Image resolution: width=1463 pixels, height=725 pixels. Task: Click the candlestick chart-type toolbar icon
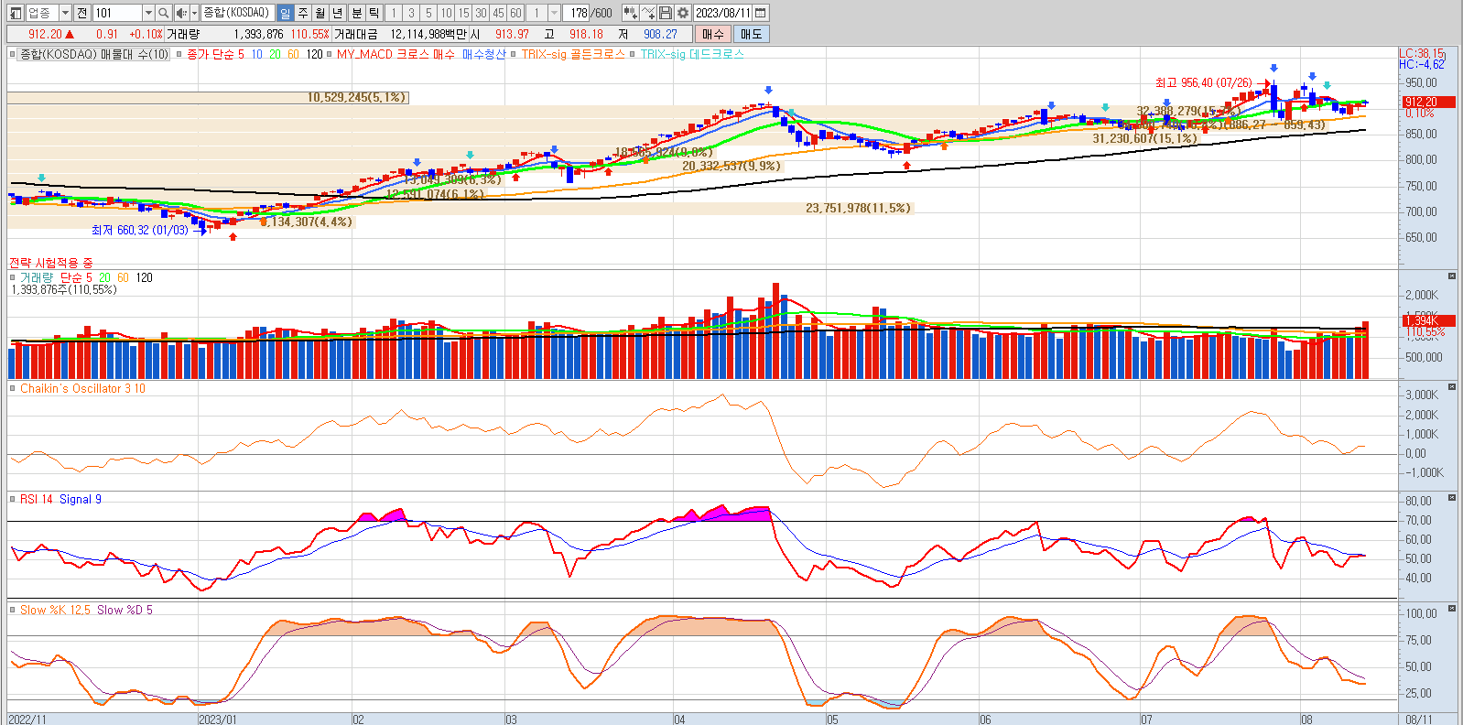[630, 13]
